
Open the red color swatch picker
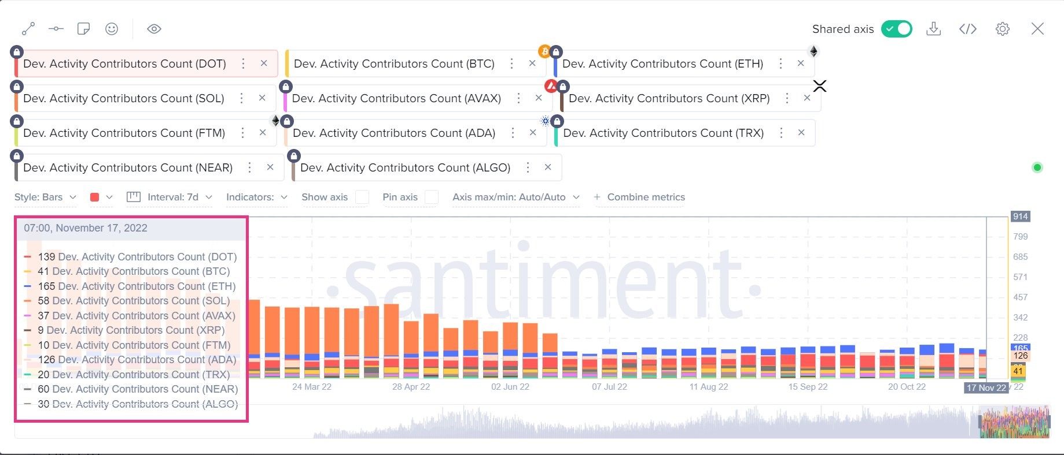tap(101, 197)
